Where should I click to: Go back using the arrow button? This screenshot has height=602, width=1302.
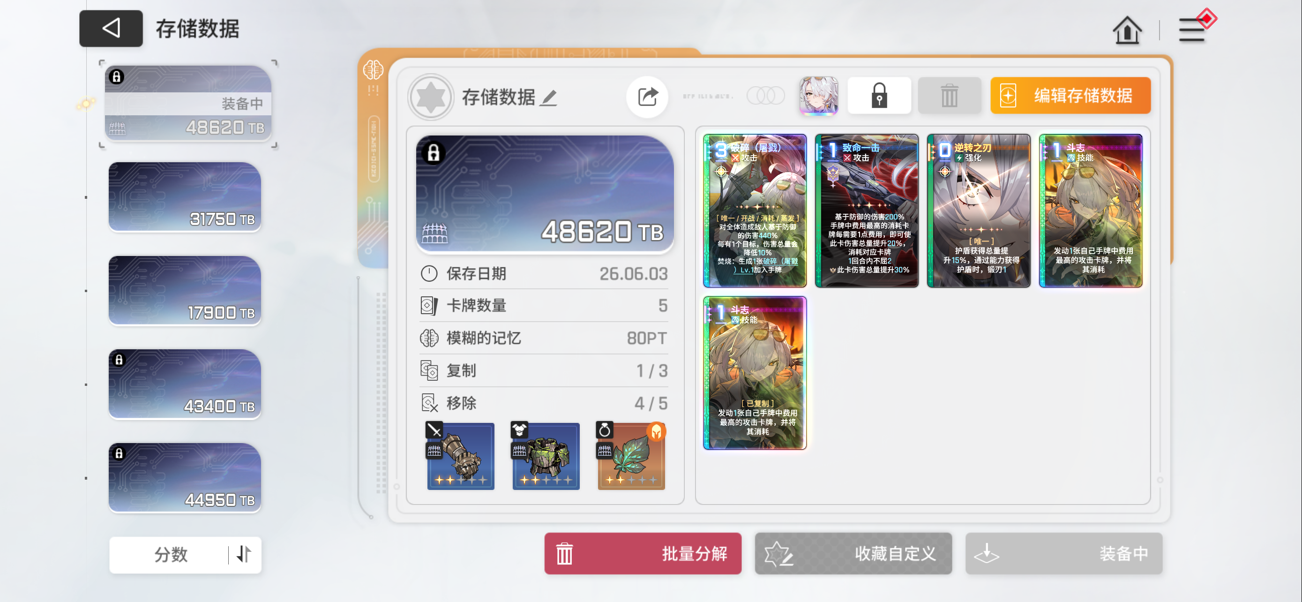(x=111, y=28)
